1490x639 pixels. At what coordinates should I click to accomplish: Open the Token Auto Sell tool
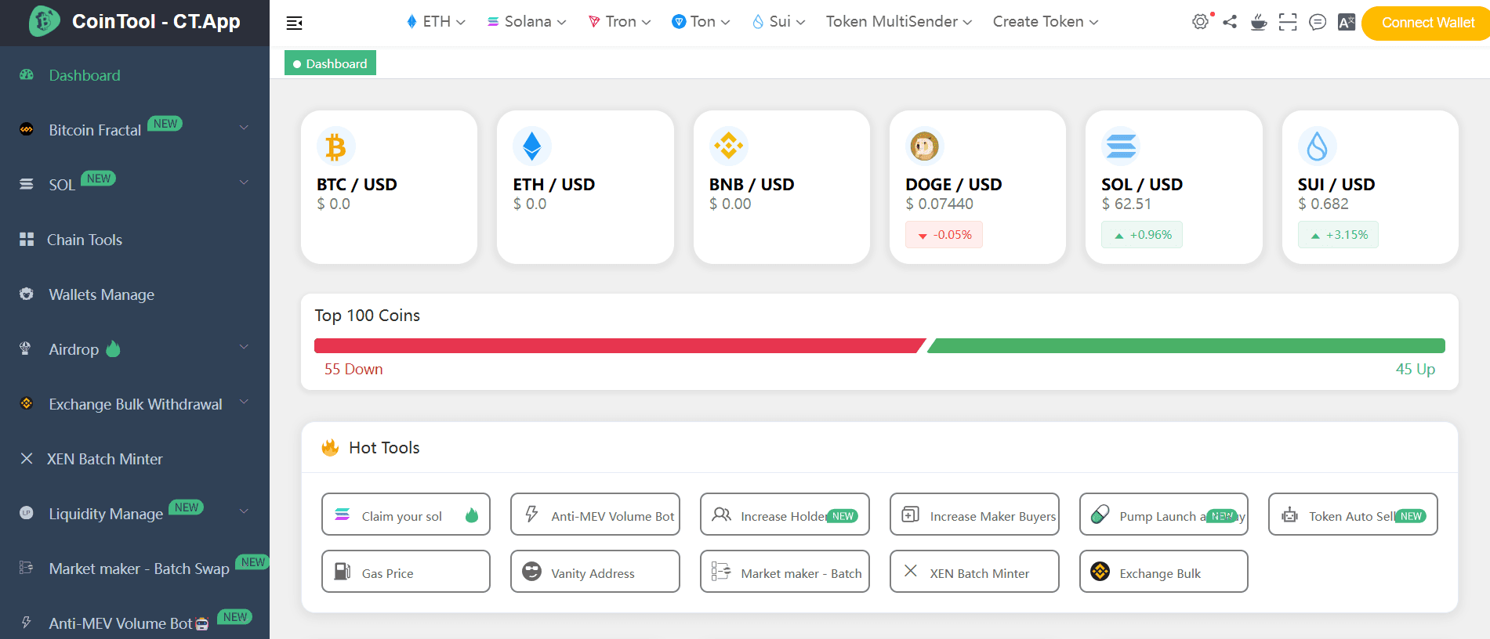pyautogui.click(x=1353, y=514)
